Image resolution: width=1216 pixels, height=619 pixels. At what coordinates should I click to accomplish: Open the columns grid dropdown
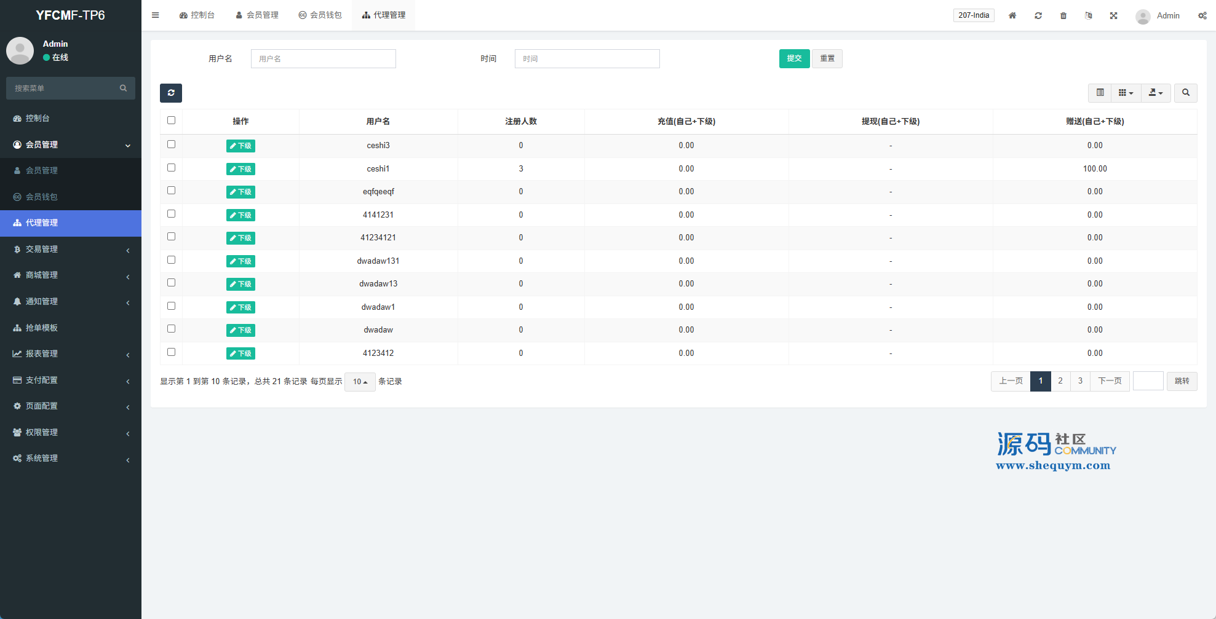(x=1126, y=93)
